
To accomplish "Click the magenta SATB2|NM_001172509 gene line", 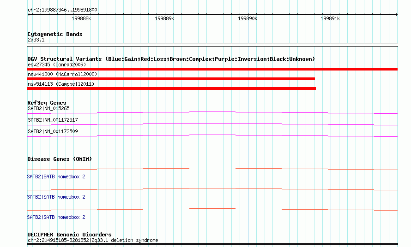I will [x=212, y=136].
